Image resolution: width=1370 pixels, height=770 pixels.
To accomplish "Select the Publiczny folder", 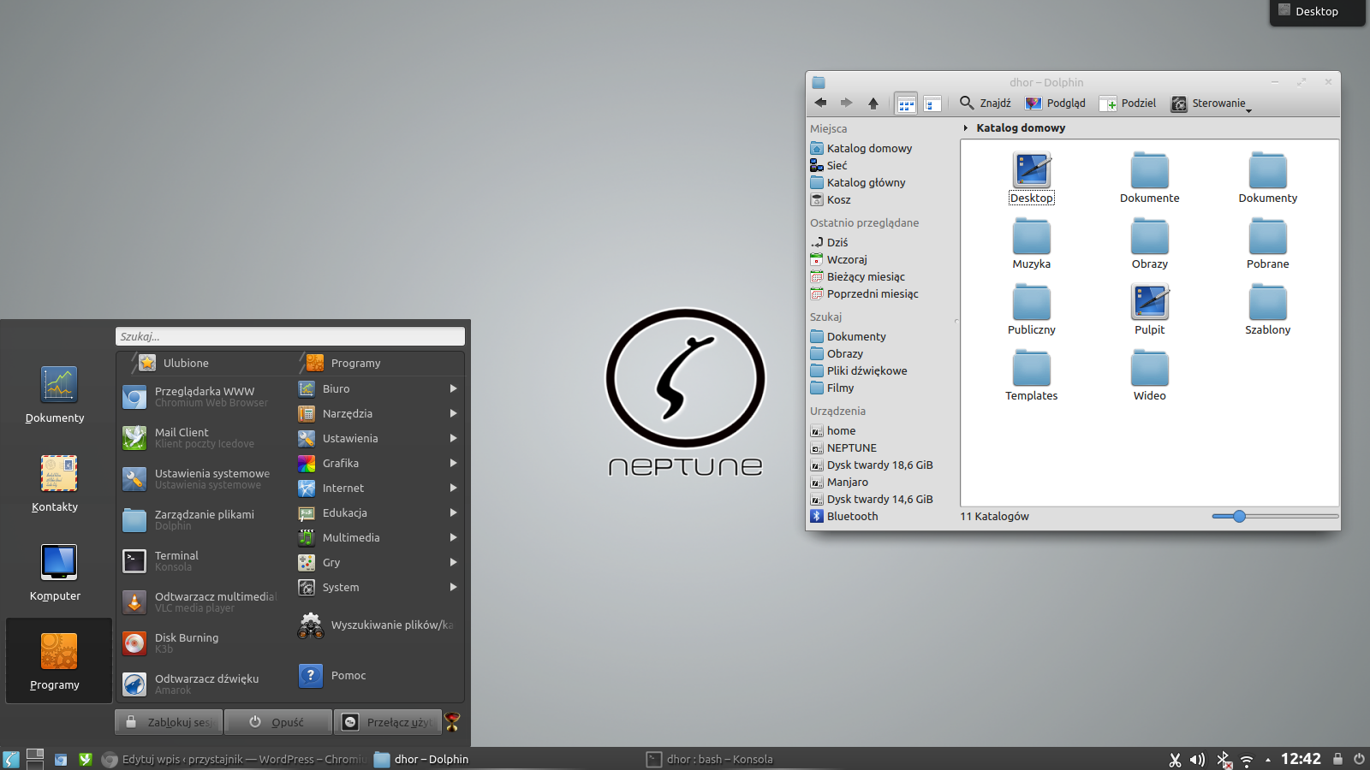I will (x=1032, y=310).
